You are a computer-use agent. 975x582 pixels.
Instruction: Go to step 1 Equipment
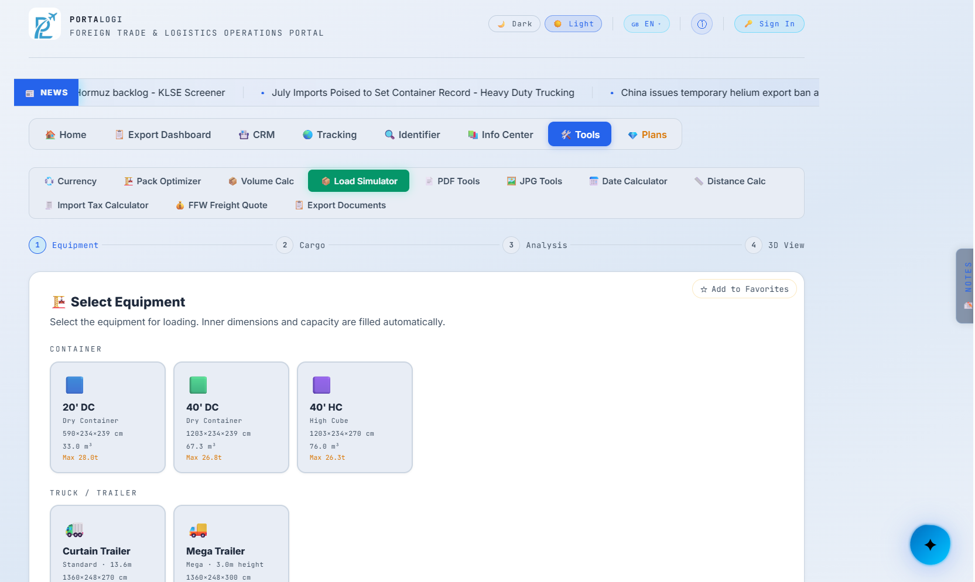(64, 245)
